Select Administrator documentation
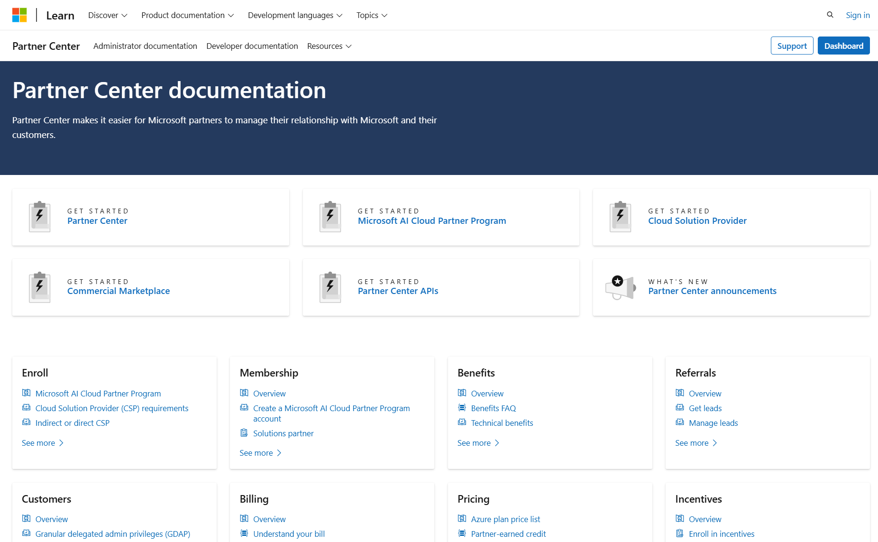The height and width of the screenshot is (542, 878). [145, 46]
